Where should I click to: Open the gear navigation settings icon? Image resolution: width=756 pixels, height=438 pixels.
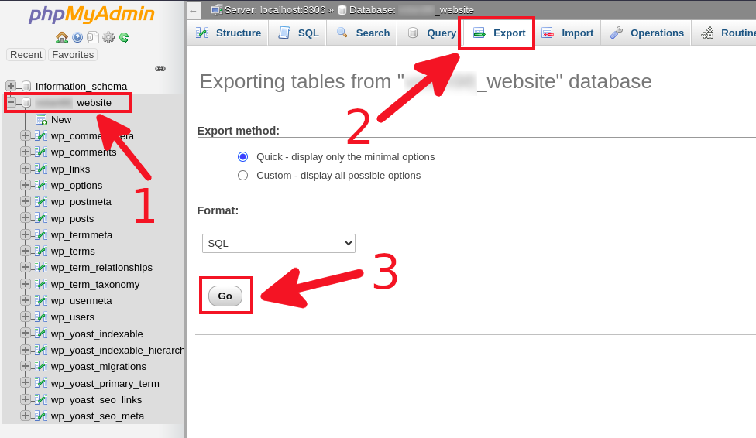pyautogui.click(x=108, y=37)
